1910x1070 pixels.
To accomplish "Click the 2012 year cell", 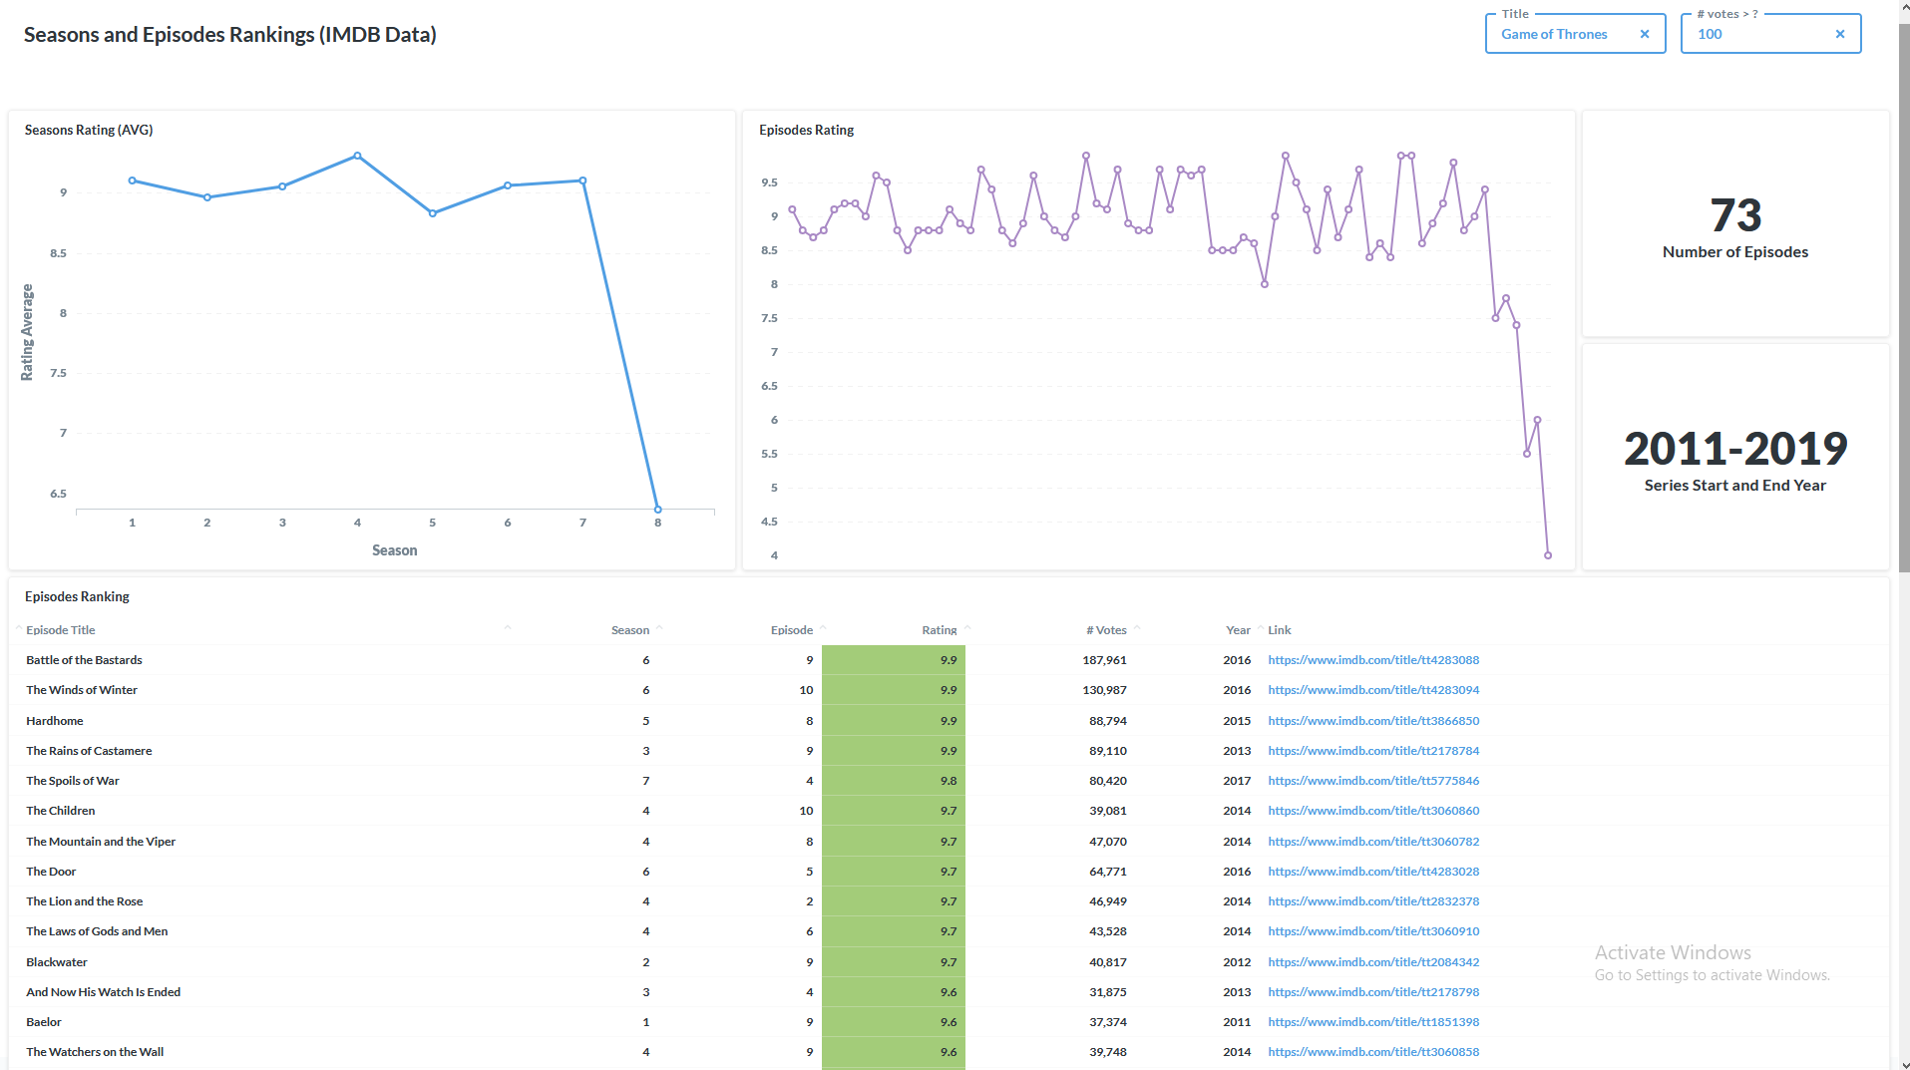I will pyautogui.click(x=1237, y=962).
